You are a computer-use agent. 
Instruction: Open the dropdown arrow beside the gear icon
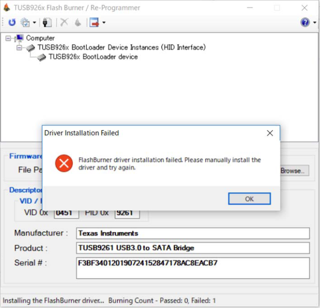click(x=34, y=22)
